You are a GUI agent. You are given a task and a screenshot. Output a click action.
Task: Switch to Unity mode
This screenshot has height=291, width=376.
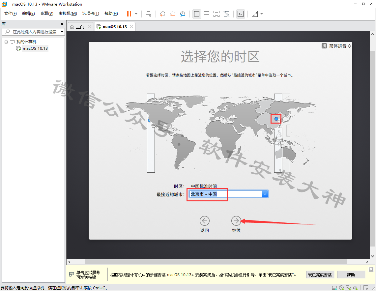226,14
